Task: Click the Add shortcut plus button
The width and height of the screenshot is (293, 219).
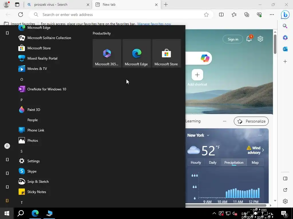Action: (x=197, y=75)
